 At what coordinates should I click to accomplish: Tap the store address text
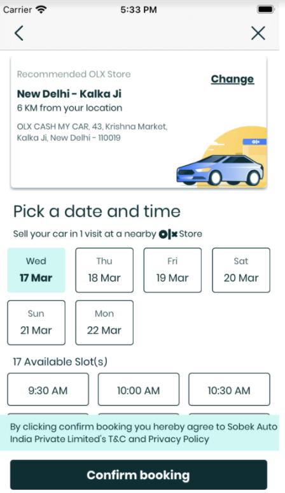(92, 132)
